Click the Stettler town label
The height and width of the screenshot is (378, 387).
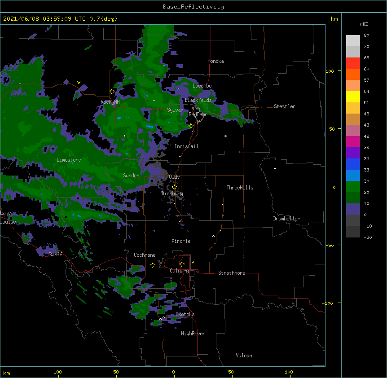click(285, 106)
